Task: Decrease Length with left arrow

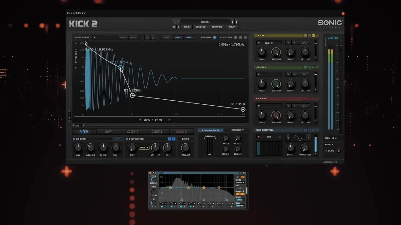Action: (x=140, y=120)
